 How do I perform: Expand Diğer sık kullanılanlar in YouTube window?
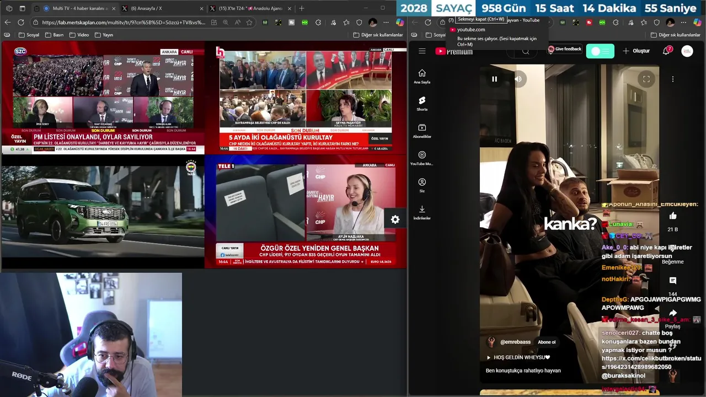tap(676, 35)
